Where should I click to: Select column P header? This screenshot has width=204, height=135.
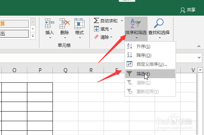[40, 70]
